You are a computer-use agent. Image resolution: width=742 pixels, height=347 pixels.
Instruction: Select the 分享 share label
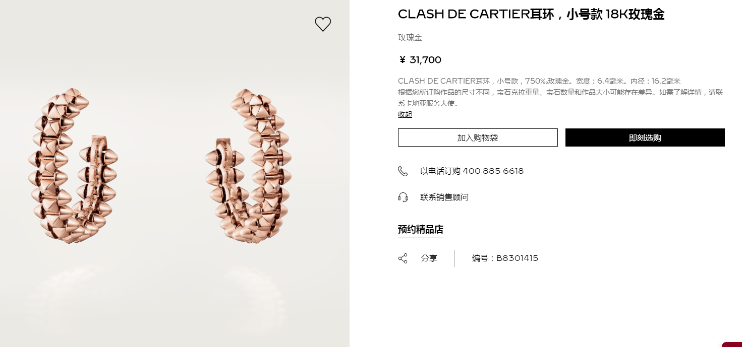(x=429, y=258)
